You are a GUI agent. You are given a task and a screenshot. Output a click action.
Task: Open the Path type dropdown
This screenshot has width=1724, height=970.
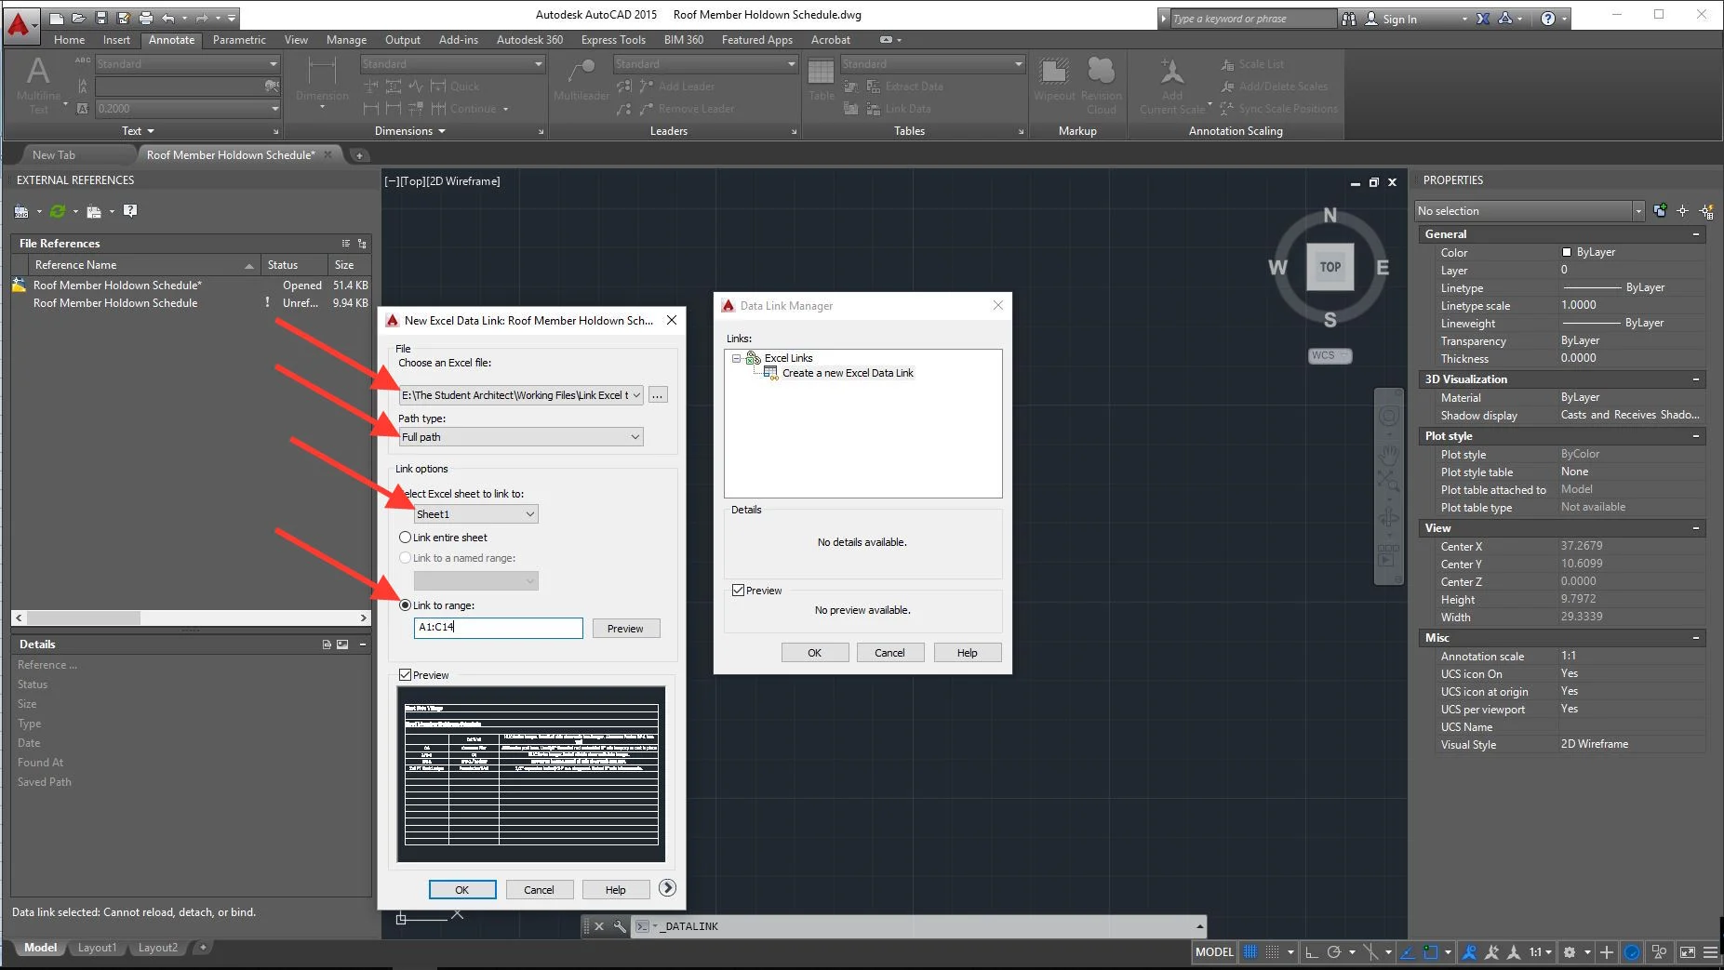[x=635, y=436]
